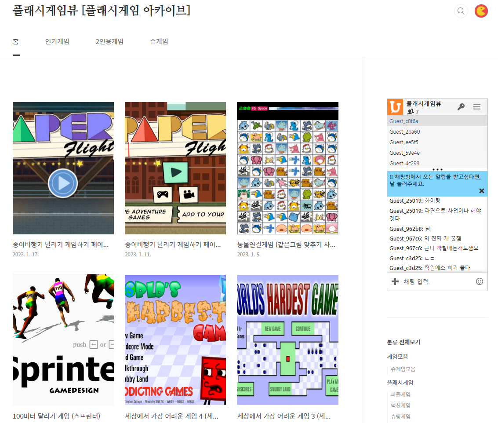Select Guest_ee5f5 in chat user list
The width and height of the screenshot is (498, 423).
pyautogui.click(x=437, y=142)
